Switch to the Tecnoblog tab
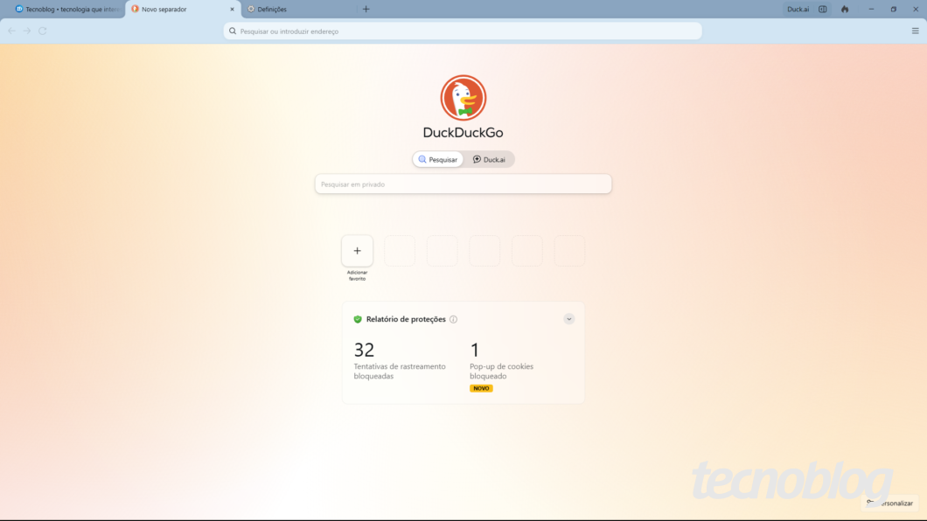 [66, 10]
